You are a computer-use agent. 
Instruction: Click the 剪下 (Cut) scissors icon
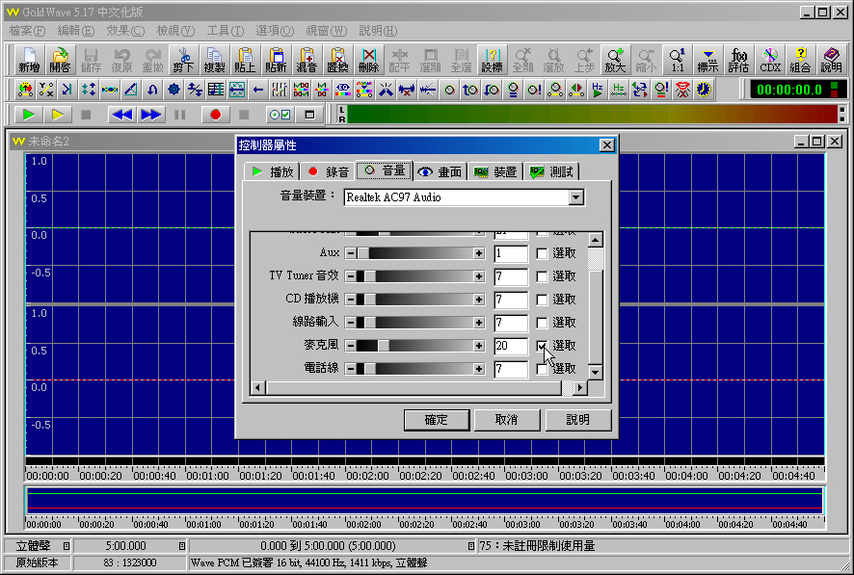(x=183, y=61)
